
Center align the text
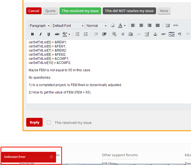[141, 25]
